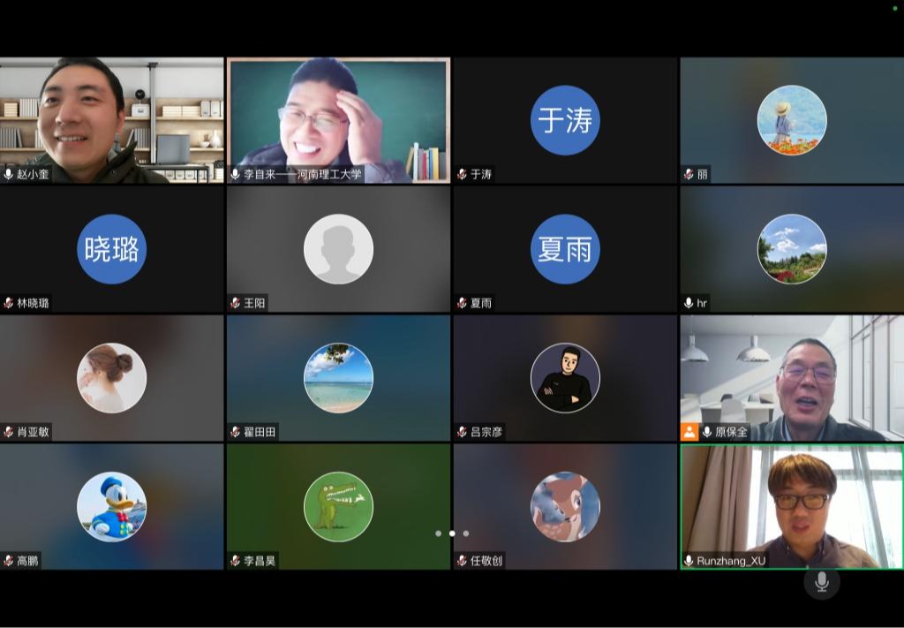Select the beach avatar of 翟田田

click(338, 378)
